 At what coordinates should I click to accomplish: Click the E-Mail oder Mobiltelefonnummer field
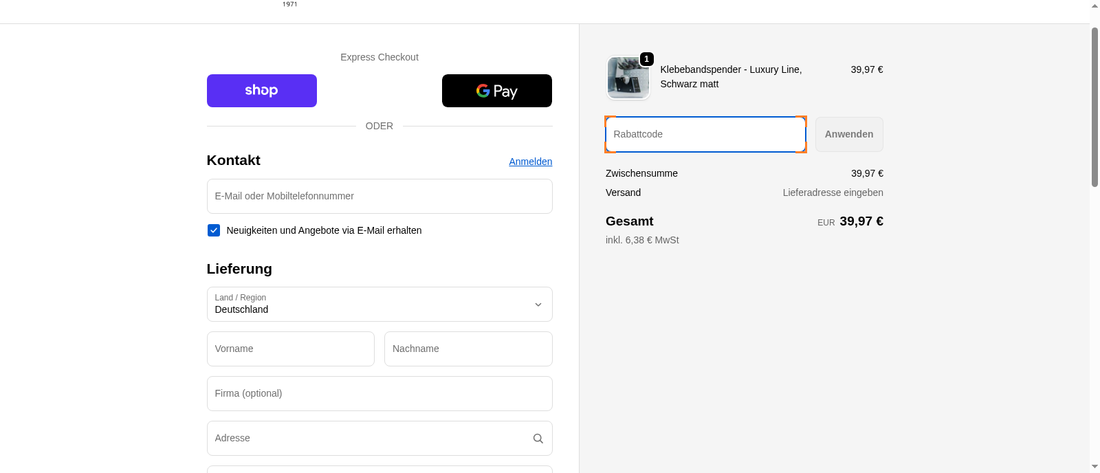coord(379,197)
